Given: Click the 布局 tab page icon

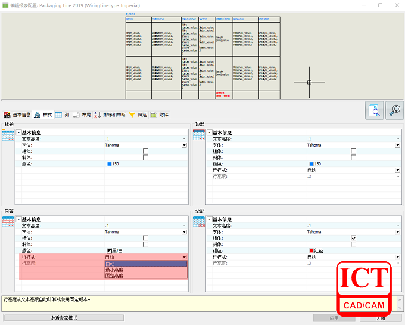Looking at the screenshot, I should click(76, 115).
